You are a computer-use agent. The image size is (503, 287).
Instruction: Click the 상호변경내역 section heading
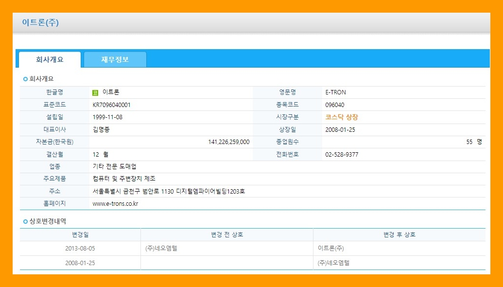tap(48, 221)
